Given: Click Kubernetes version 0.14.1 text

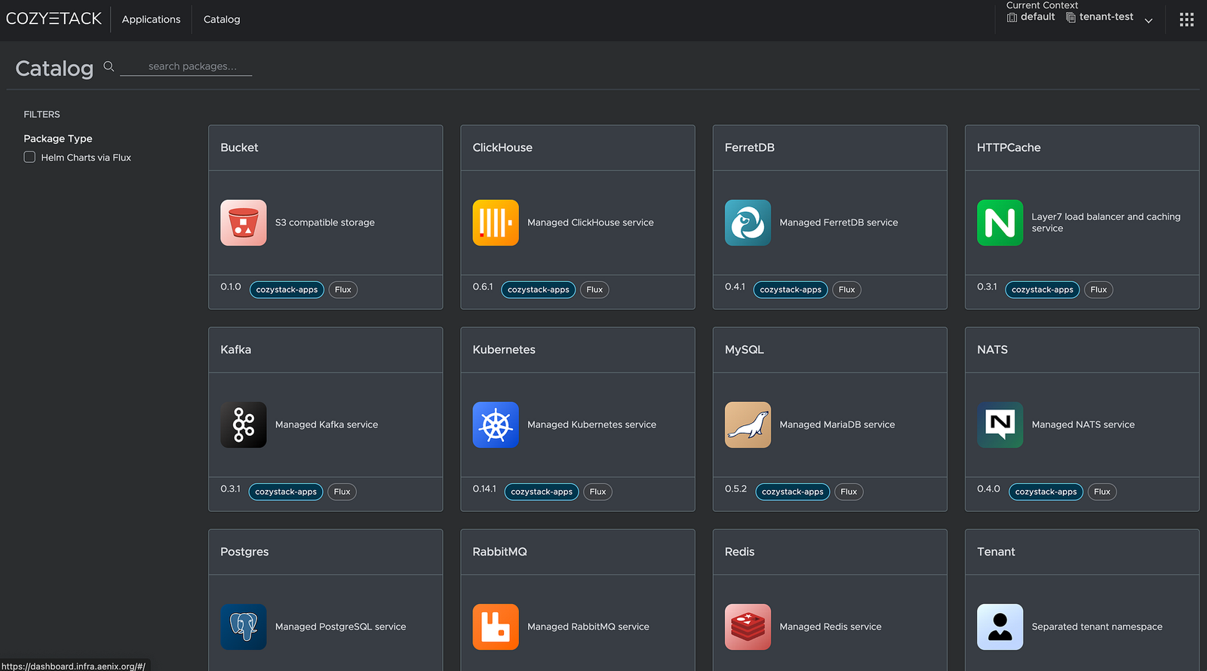Looking at the screenshot, I should tap(484, 489).
